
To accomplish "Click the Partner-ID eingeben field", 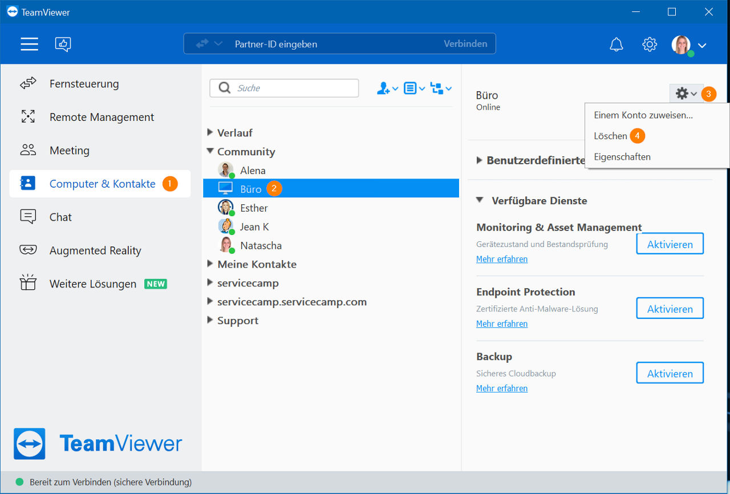I will 339,44.
